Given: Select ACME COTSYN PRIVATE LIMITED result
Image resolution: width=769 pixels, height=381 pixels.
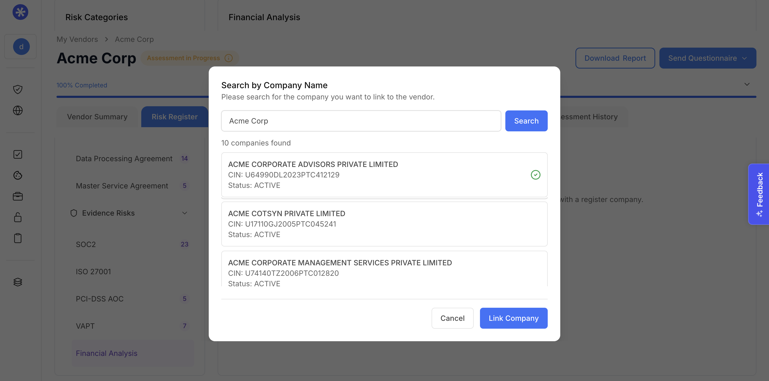Looking at the screenshot, I should pos(384,224).
